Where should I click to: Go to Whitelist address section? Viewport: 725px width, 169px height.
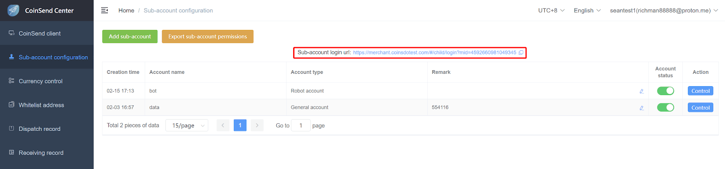click(47, 105)
